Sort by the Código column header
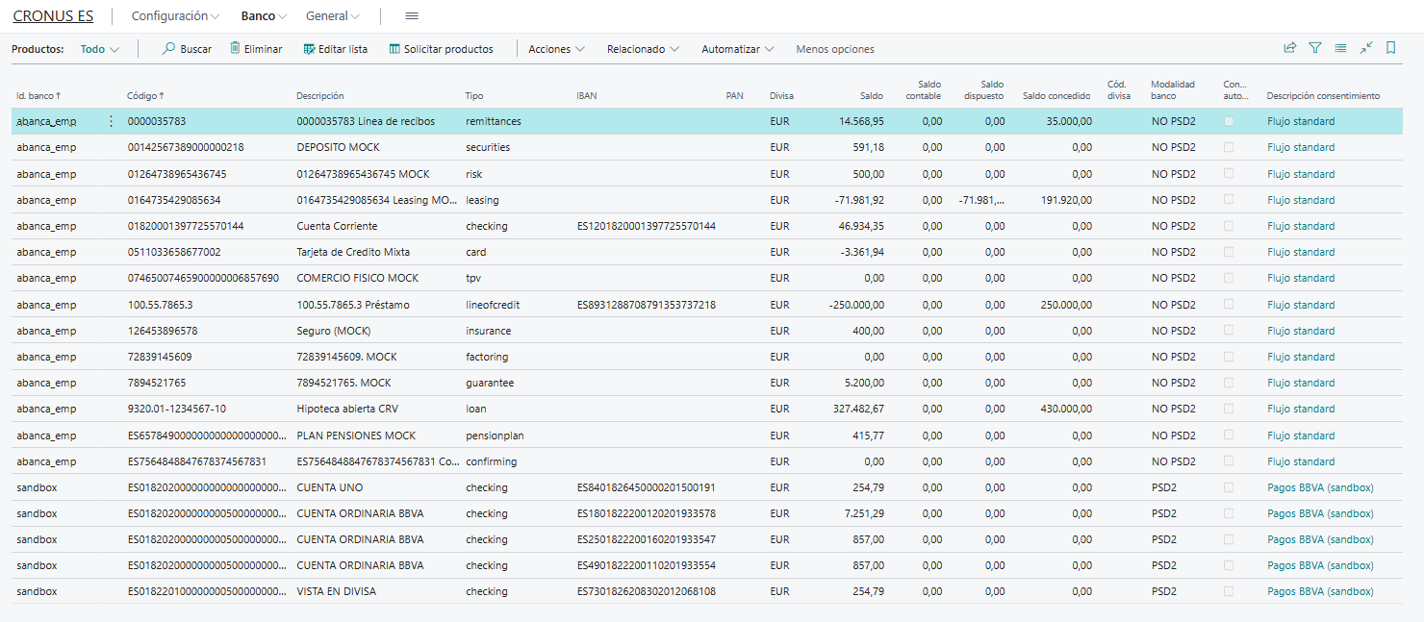 (144, 95)
